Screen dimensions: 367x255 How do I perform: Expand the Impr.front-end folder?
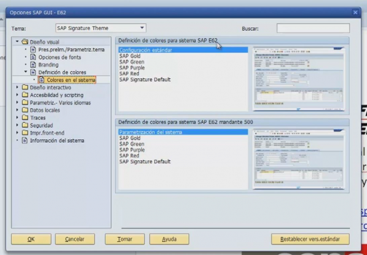click(x=17, y=133)
